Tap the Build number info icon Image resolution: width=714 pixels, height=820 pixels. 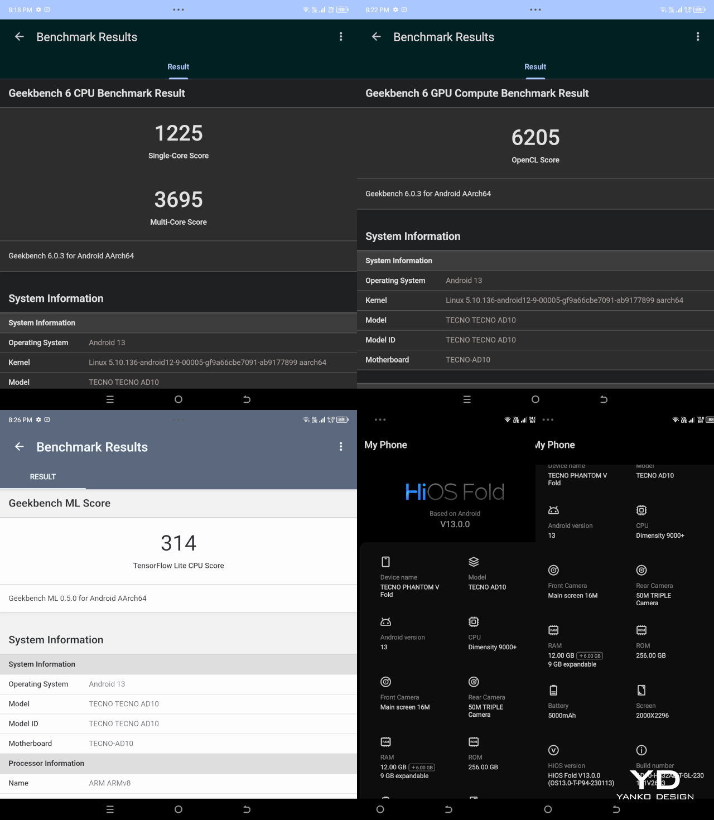(x=641, y=750)
